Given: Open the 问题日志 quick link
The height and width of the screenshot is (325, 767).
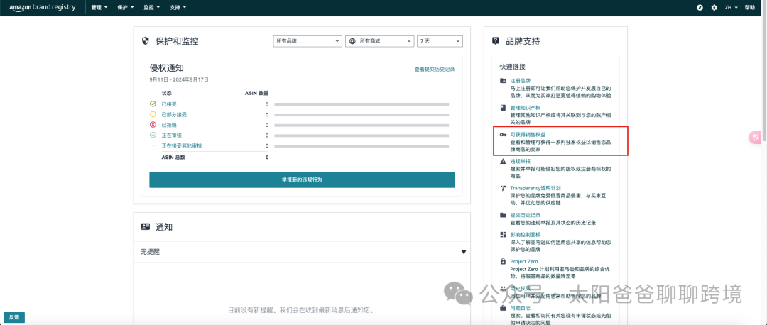Looking at the screenshot, I should [521, 309].
